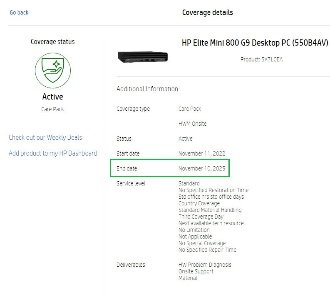
Task: Select the Product: 5X7L0EA text
Action: [x=262, y=60]
